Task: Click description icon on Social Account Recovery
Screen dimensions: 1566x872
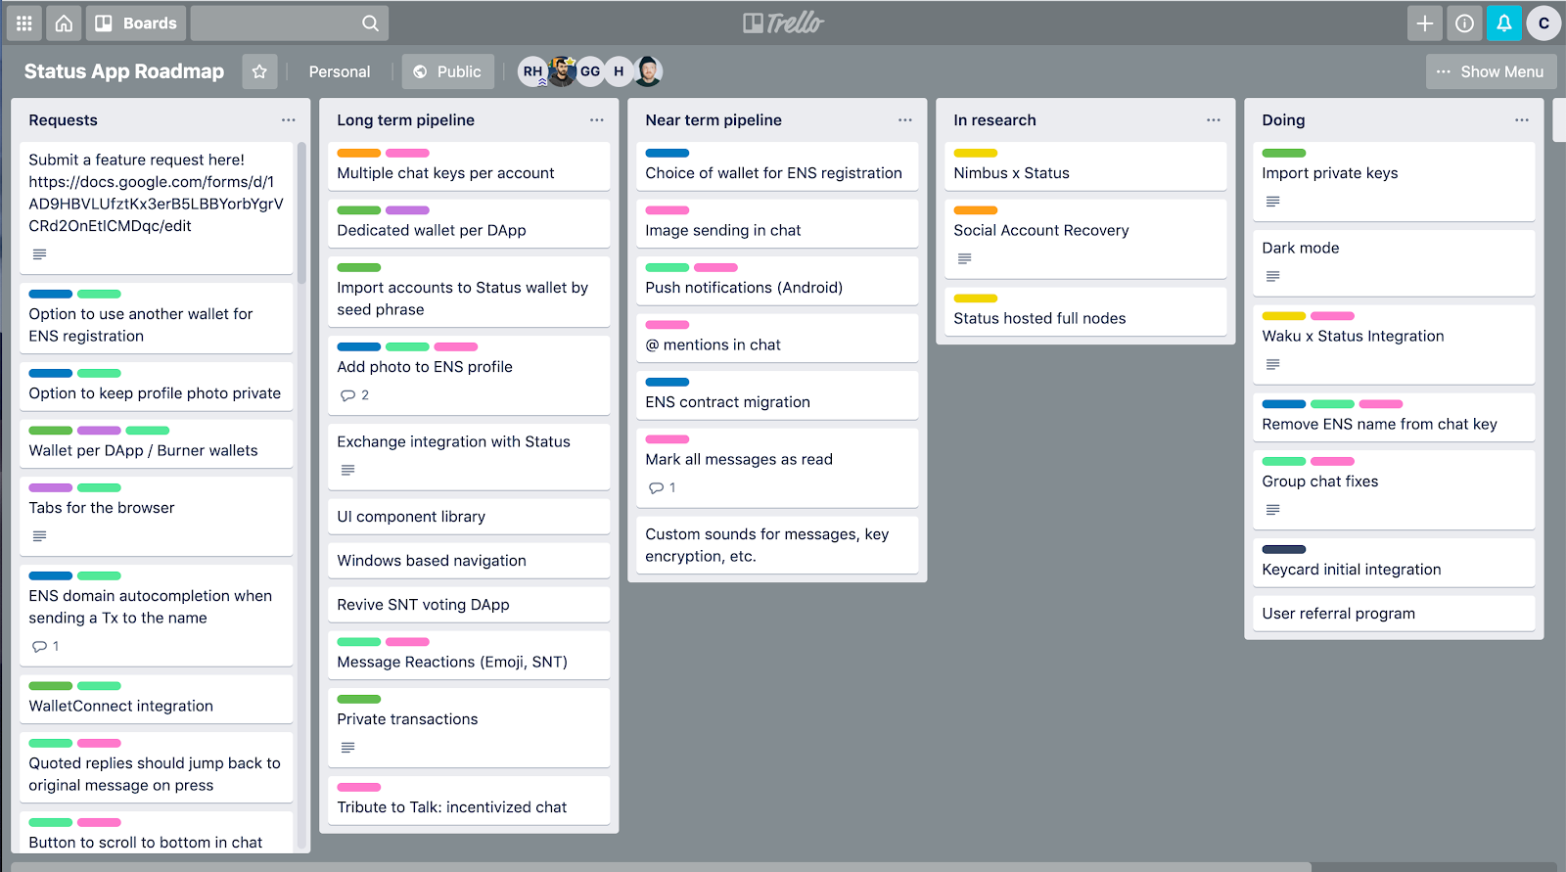Action: (x=964, y=258)
